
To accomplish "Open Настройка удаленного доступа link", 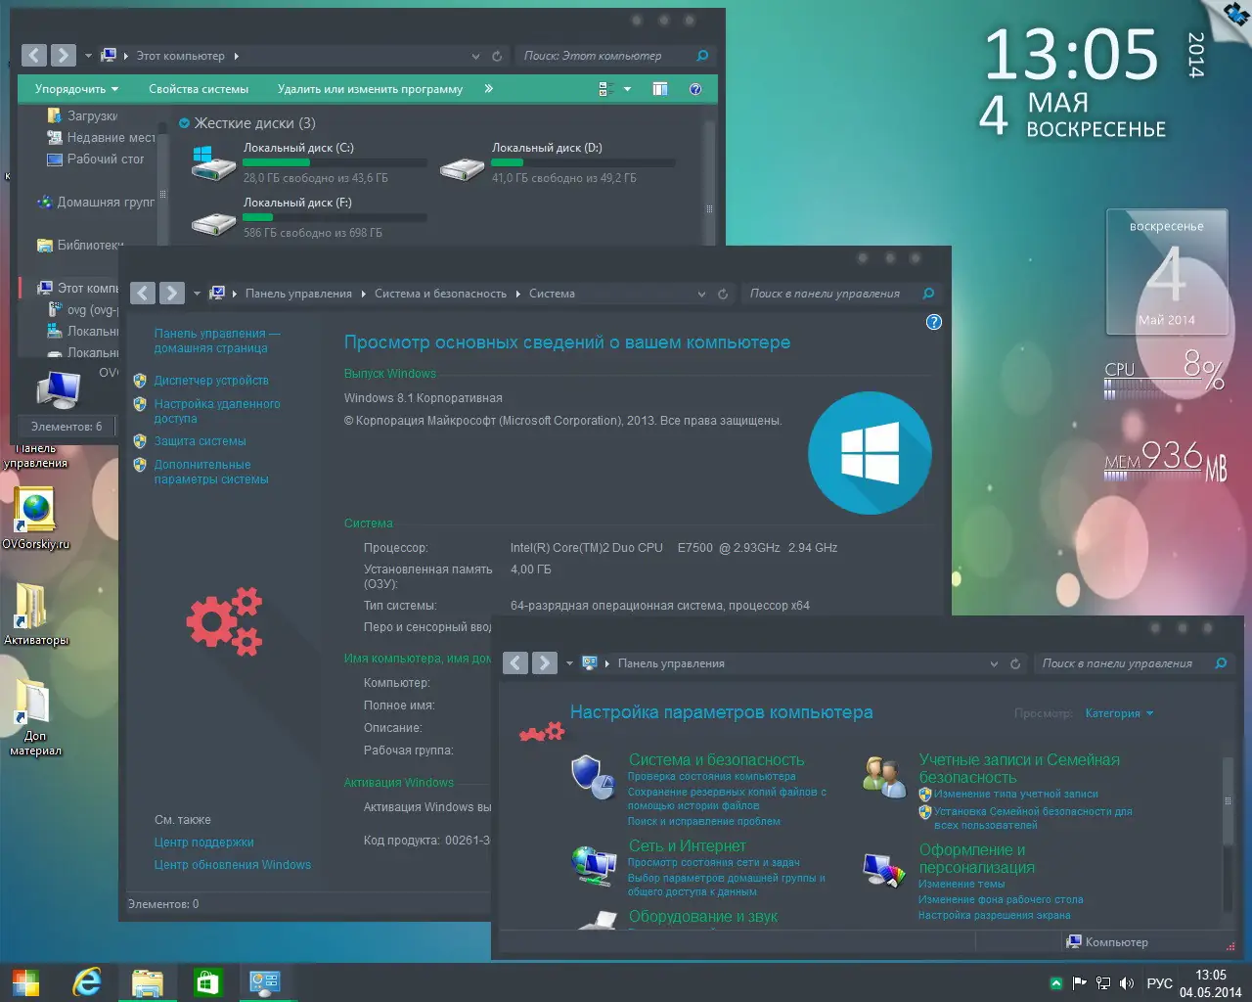I will point(216,411).
